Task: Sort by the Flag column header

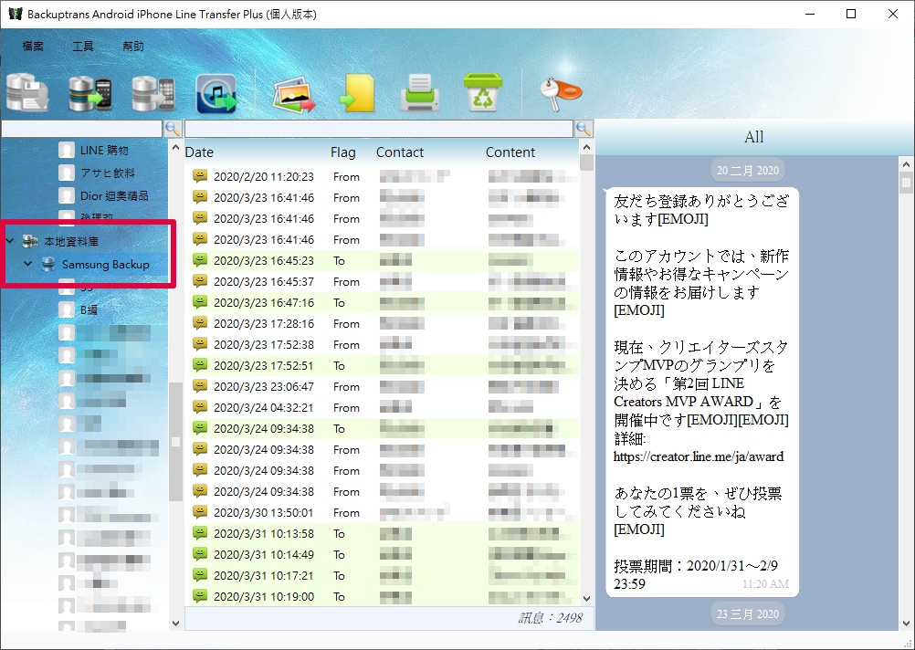Action: 342,152
